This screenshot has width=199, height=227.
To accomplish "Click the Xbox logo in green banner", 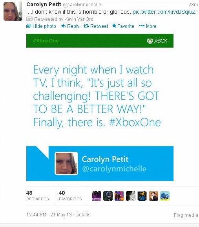I will 157,41.
